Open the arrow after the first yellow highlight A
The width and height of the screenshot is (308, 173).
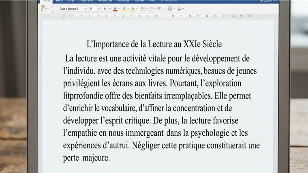pos(128,9)
